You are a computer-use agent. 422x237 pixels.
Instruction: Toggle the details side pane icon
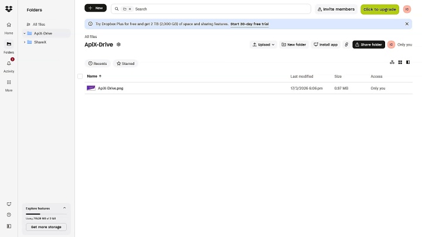tap(408, 63)
